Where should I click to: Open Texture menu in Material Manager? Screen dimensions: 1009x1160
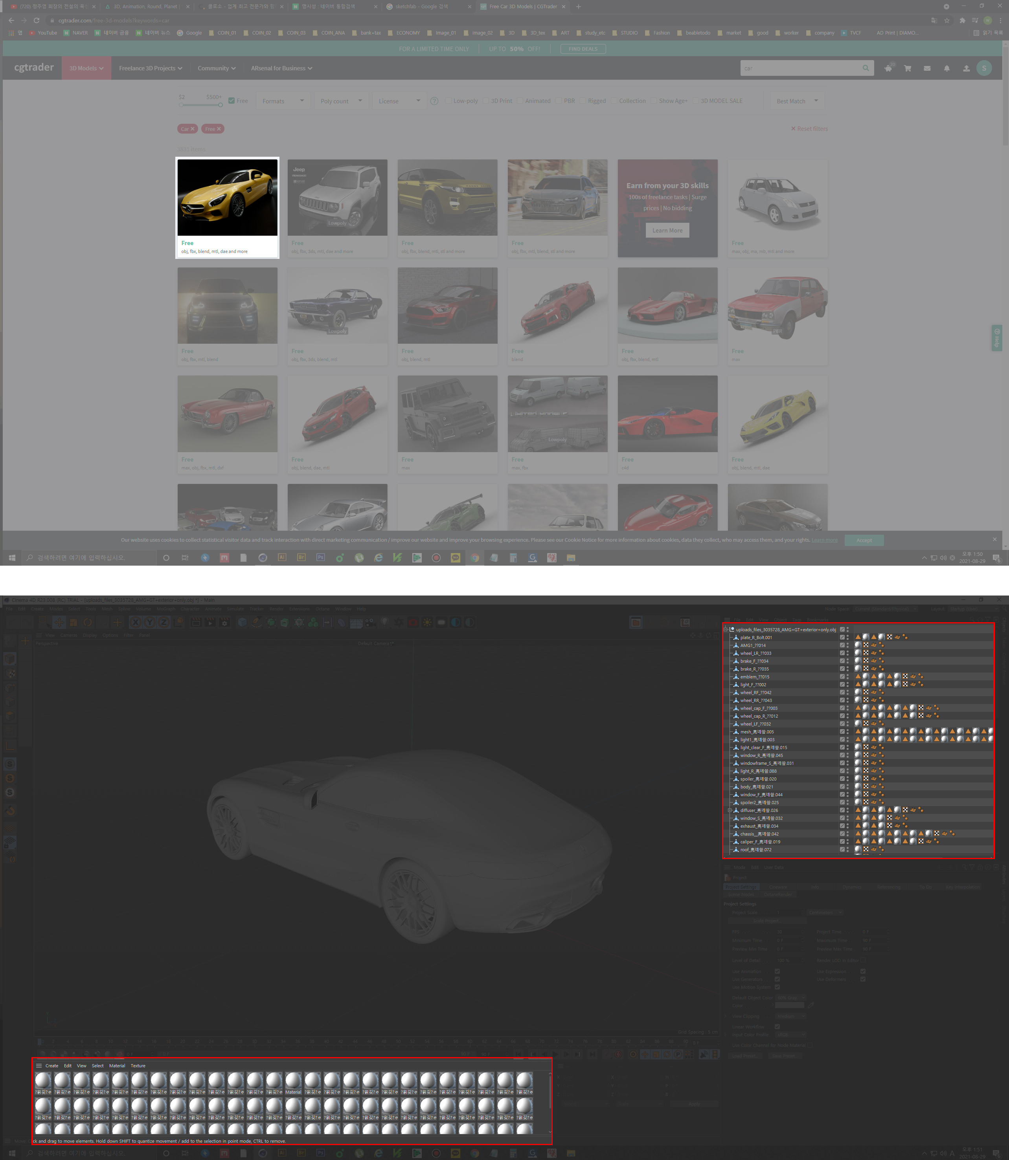pos(138,1066)
